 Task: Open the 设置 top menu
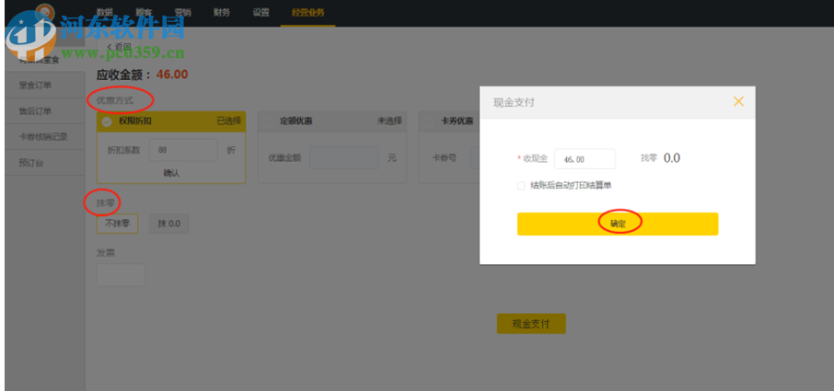[x=261, y=13]
